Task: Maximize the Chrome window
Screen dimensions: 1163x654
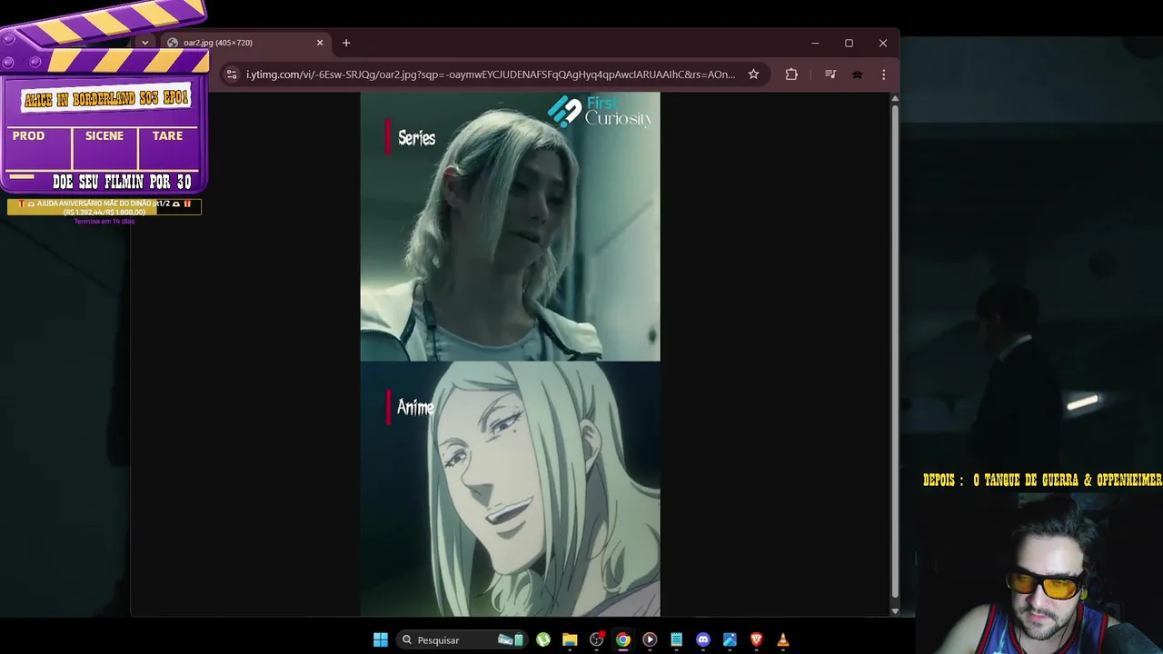Action: (849, 43)
